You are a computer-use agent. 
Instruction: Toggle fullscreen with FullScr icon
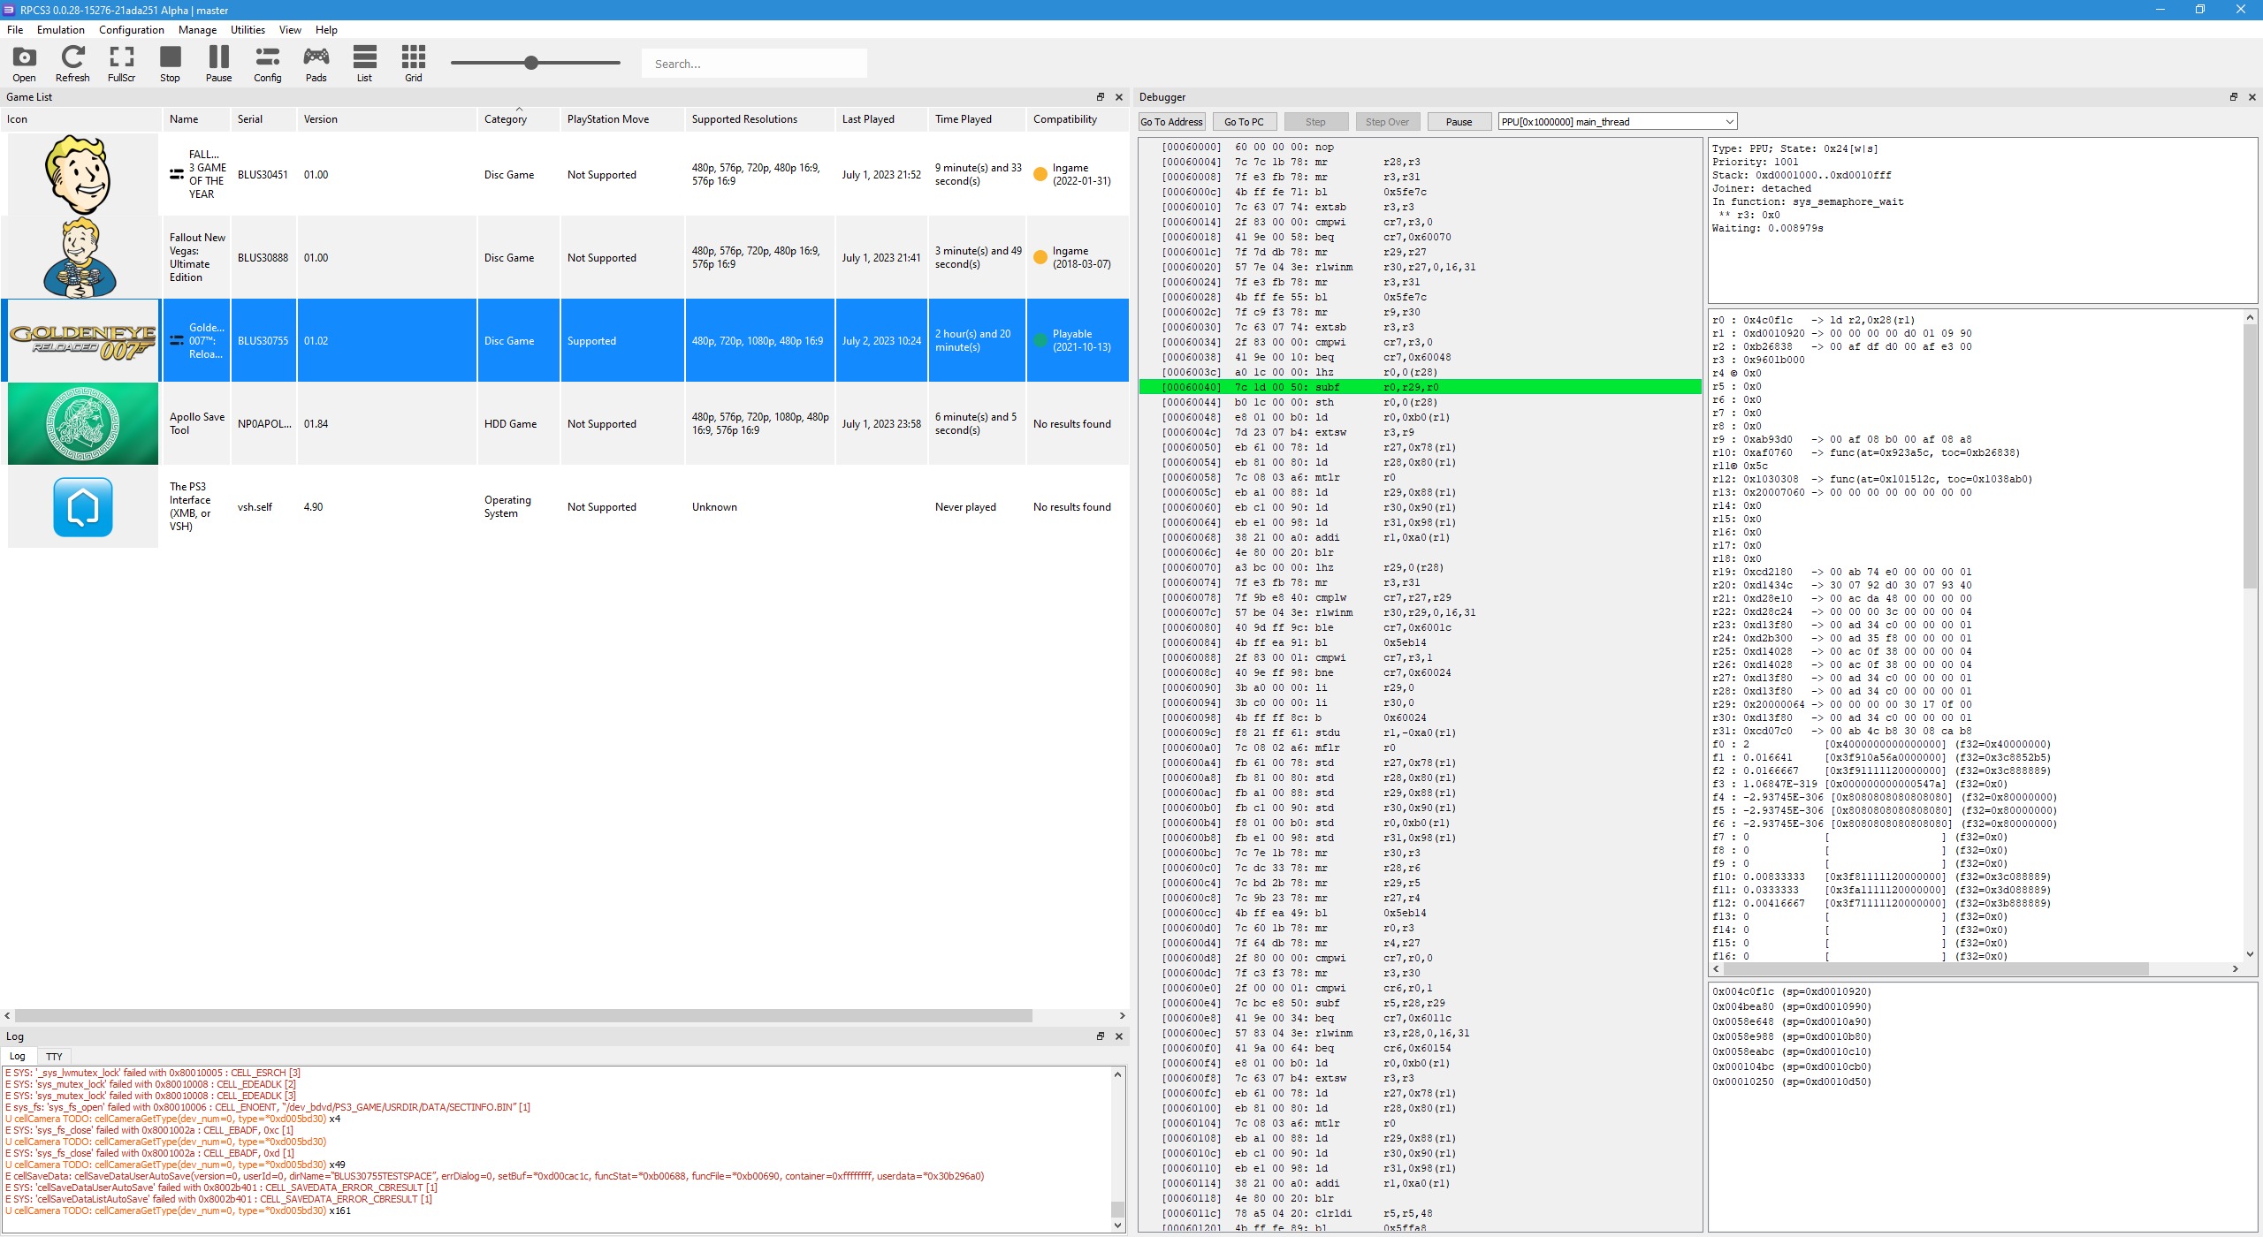121,63
